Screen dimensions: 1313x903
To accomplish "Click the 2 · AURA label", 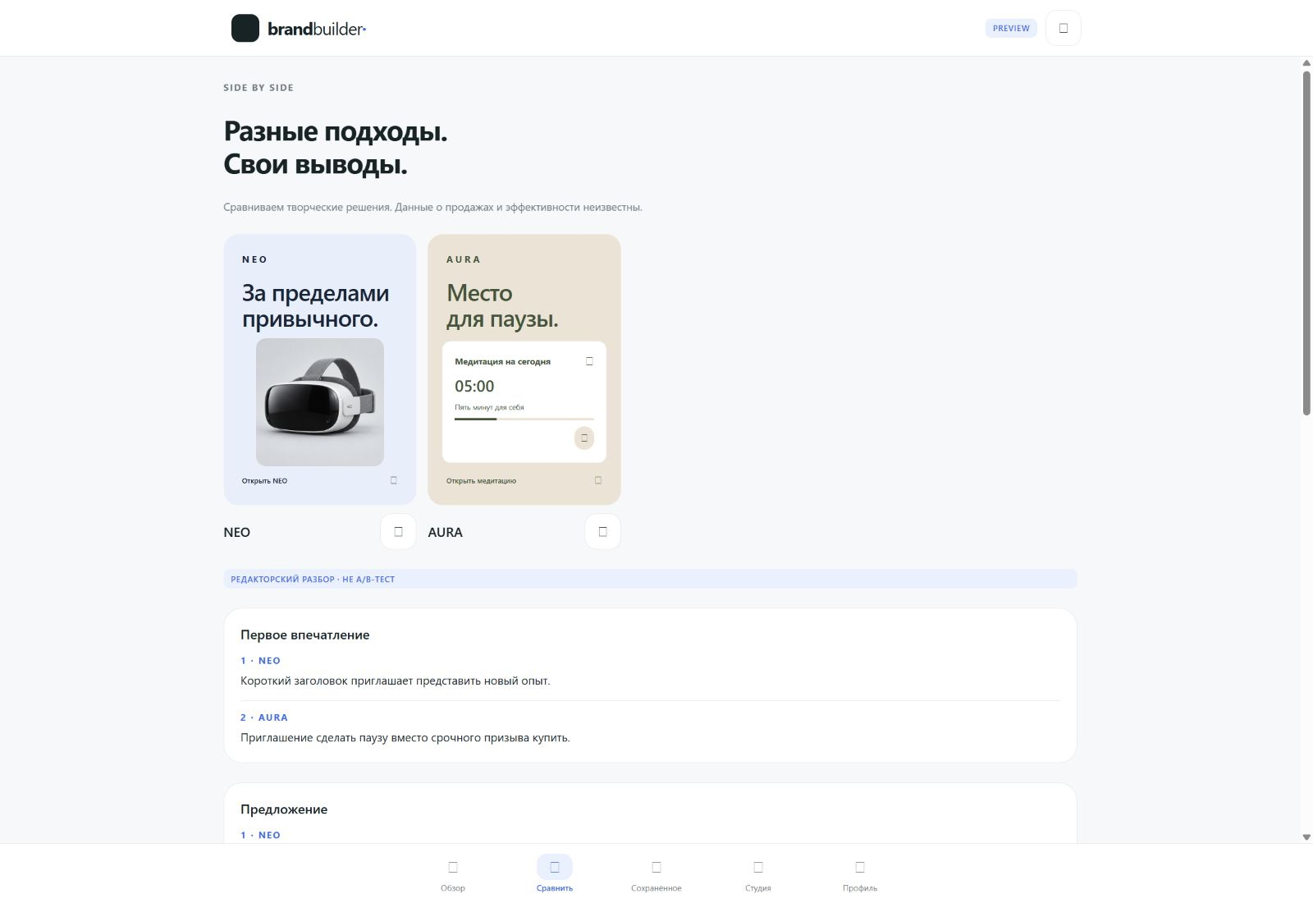I will pyautogui.click(x=264, y=717).
